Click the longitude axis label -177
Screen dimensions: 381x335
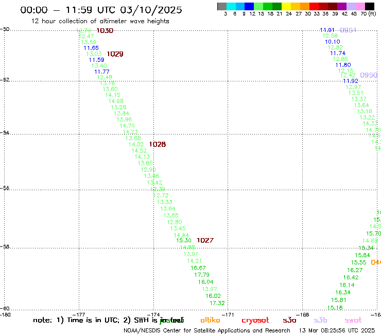tap(79, 315)
